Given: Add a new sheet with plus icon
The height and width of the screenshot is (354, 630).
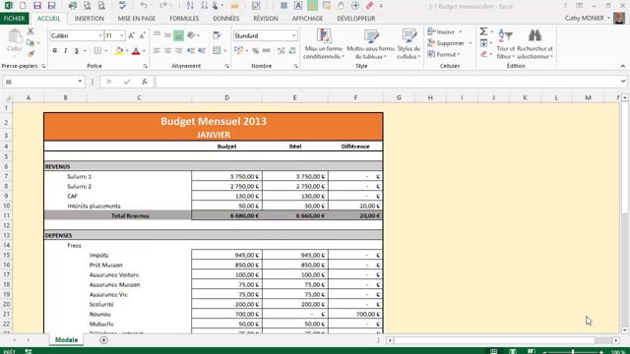Looking at the screenshot, I should 103,340.
